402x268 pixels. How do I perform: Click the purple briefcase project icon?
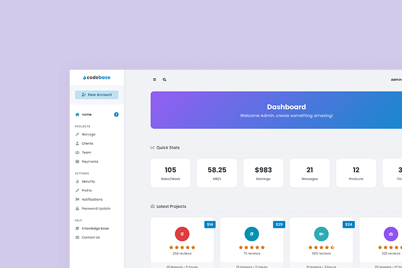click(391, 234)
